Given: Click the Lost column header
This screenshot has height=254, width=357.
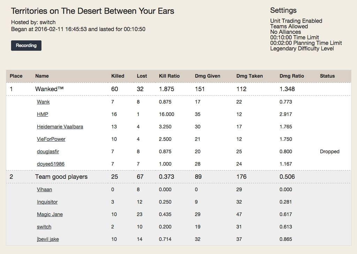Looking at the screenshot, I should pos(142,76).
